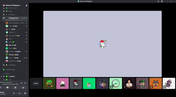
Task: Open the help icon in the title bar
Action: click(162, 1)
